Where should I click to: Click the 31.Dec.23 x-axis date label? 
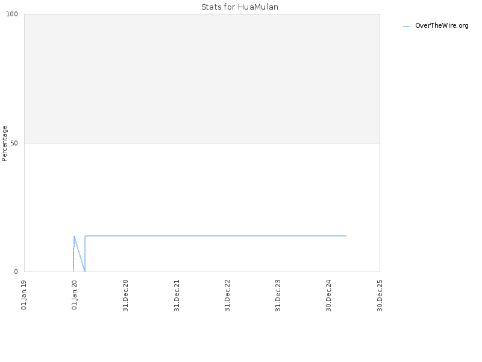coord(278,295)
